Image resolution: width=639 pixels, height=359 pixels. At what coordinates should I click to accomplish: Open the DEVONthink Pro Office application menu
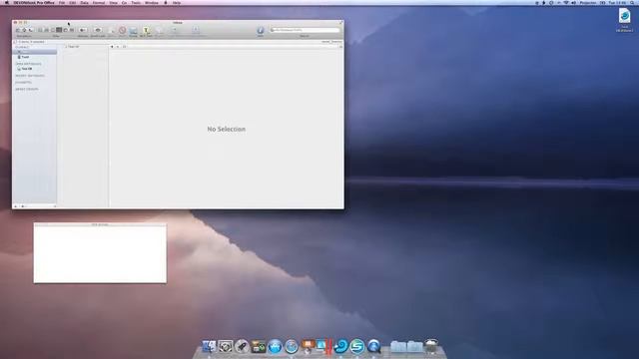34,2
